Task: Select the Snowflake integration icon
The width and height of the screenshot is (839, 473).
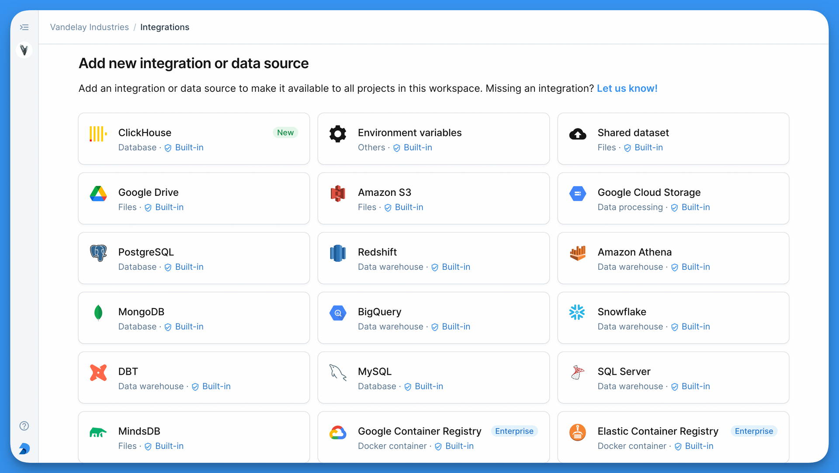Action: pos(577,313)
